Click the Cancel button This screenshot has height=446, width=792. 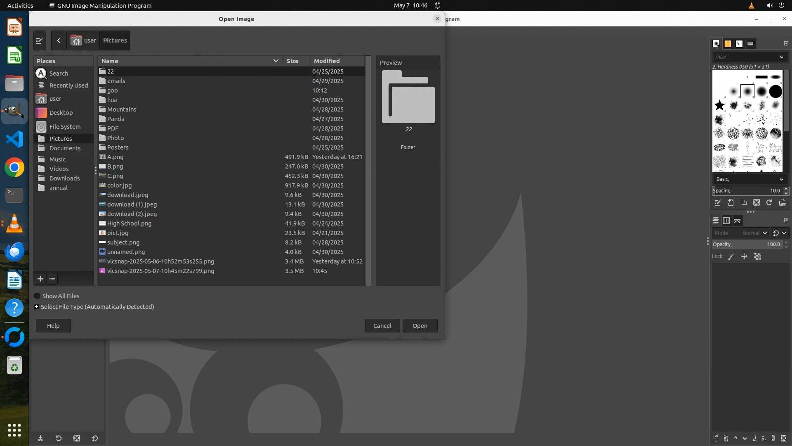coord(382,326)
